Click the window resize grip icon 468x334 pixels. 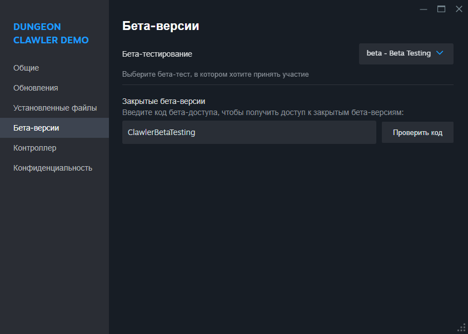pos(462,328)
